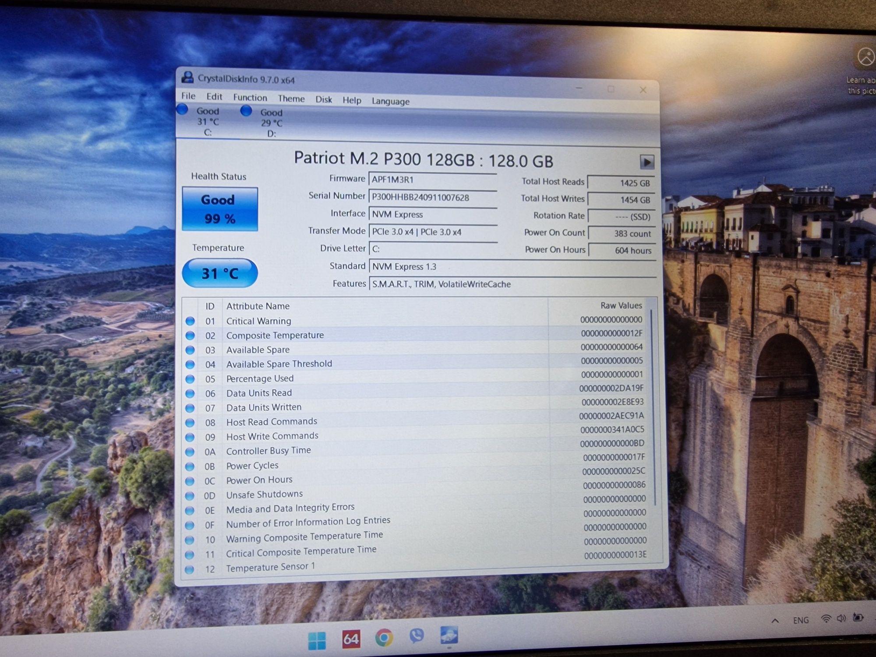Click the status dot for Critical Warning
Viewport: 876px width, 657px height.
point(190,321)
